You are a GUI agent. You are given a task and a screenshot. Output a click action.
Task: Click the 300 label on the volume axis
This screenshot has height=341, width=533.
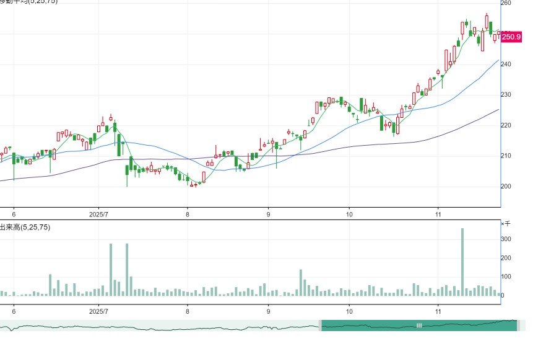pos(506,239)
